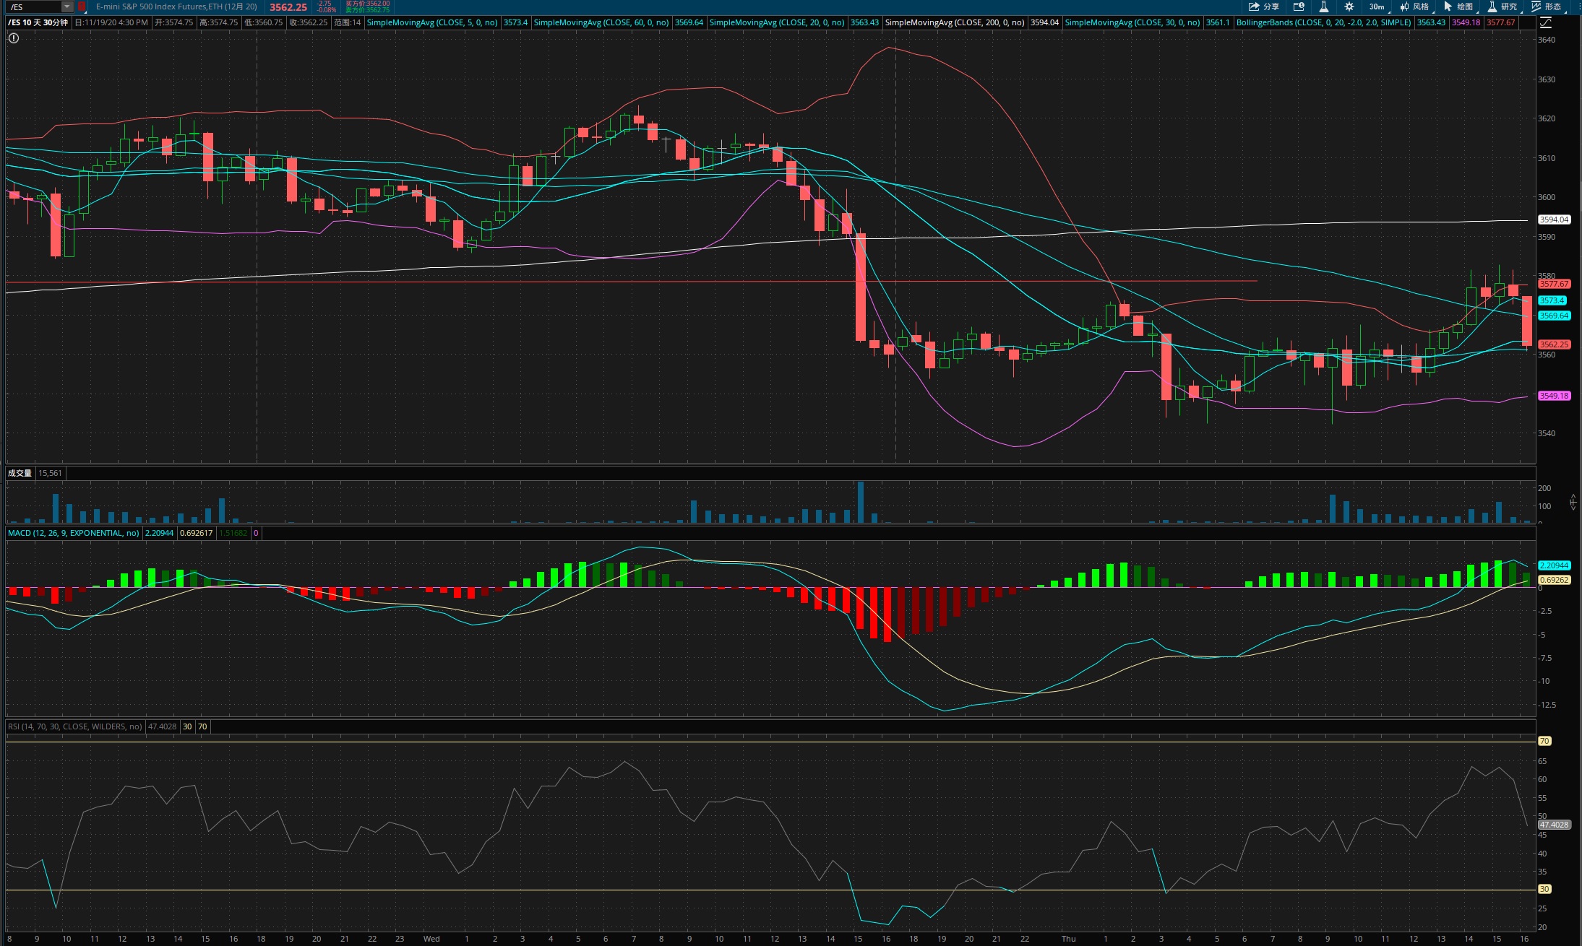This screenshot has width=1582, height=946.
Task: Select SimpleMovingAvg (CLOSE, 20, 0, no) label
Action: point(777,22)
